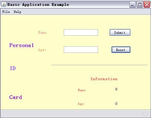
Task: Click the Submit button
Action: pos(120,33)
